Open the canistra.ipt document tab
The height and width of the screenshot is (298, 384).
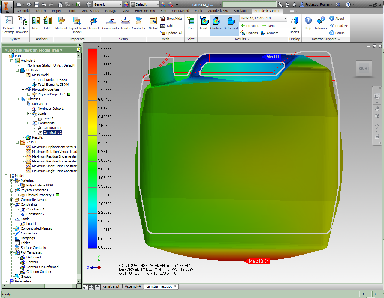click(111, 286)
